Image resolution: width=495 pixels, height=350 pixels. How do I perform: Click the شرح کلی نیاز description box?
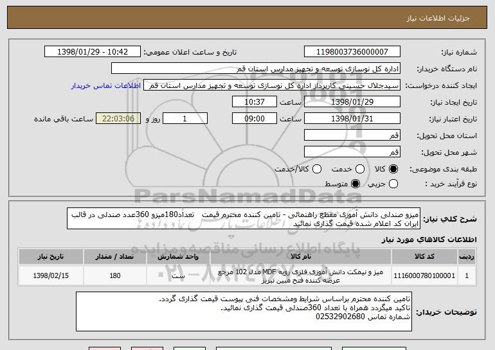pyautogui.click(x=244, y=218)
